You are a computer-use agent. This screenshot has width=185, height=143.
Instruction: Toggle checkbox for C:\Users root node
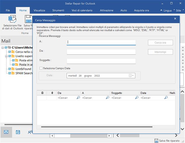pyautogui.click(x=6, y=47)
